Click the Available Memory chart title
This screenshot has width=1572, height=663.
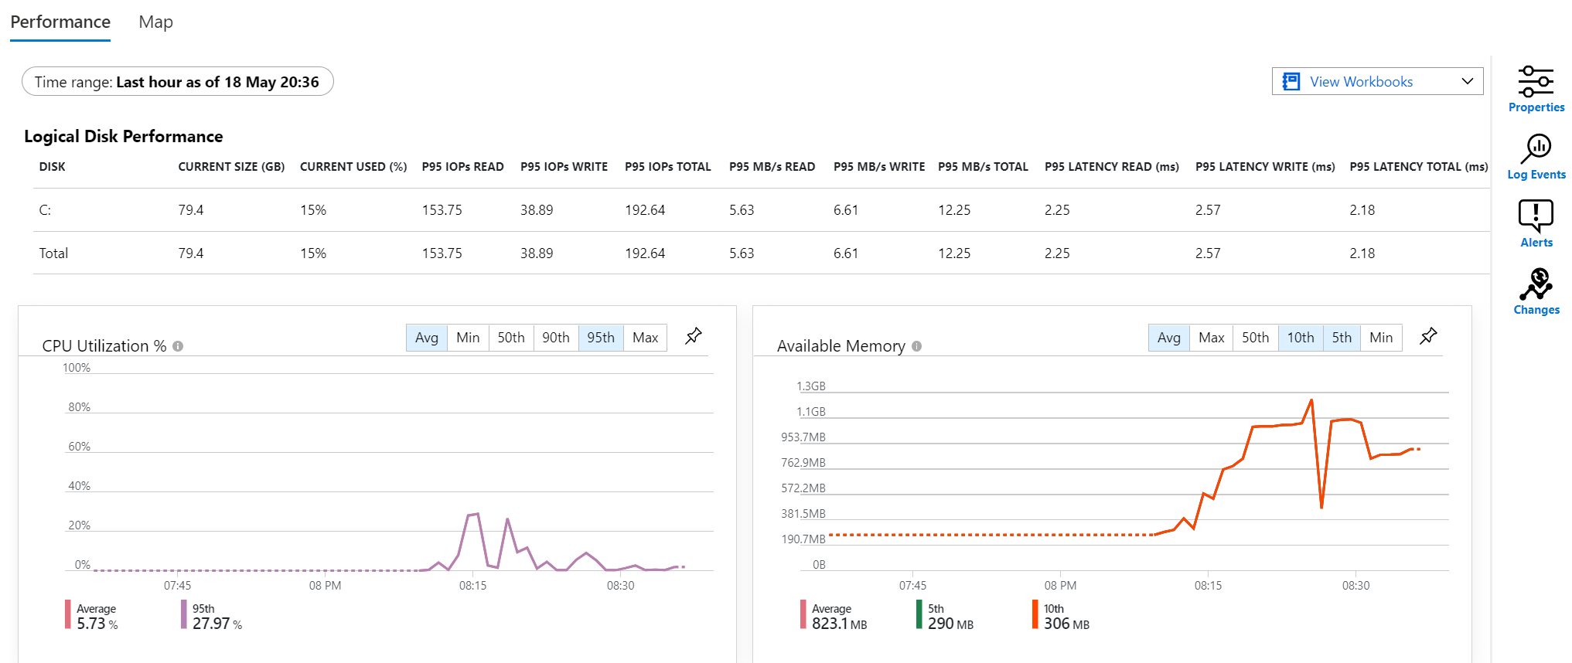tap(841, 346)
